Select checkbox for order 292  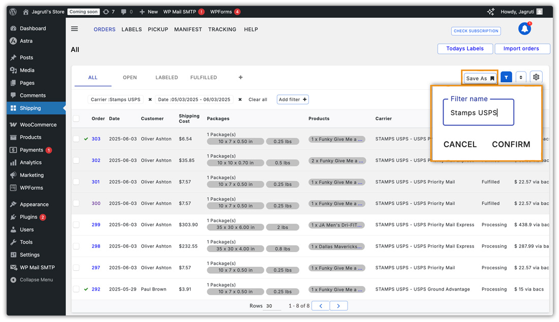tap(76, 289)
